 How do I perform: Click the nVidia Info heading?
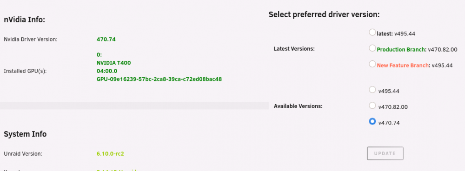24,20
